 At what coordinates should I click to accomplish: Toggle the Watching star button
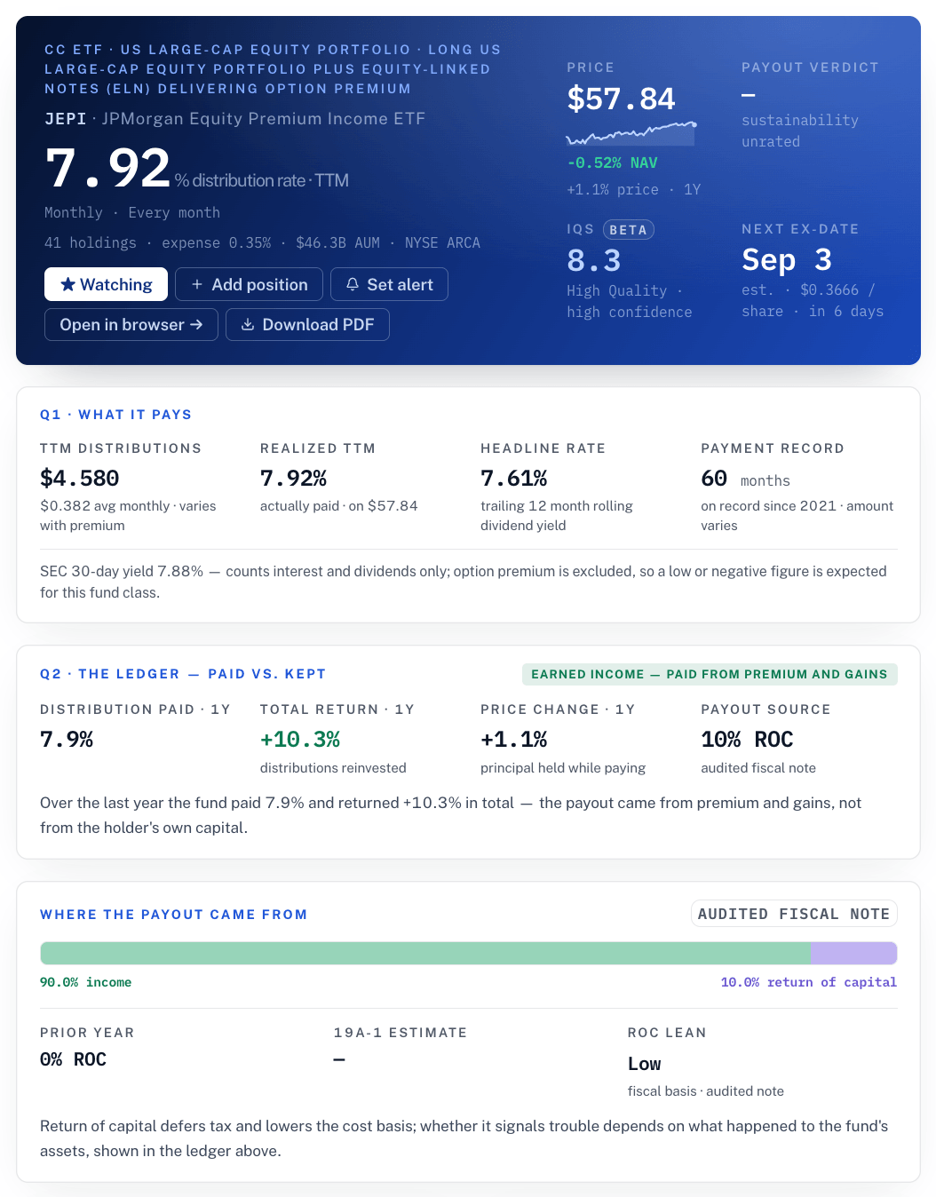(x=106, y=284)
